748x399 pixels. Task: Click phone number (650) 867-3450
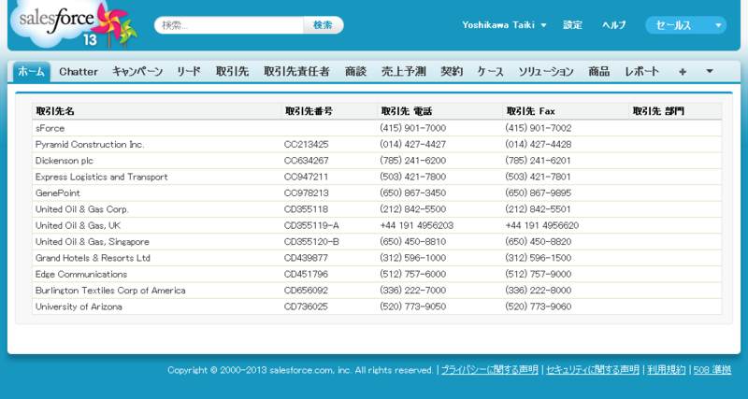click(x=413, y=193)
